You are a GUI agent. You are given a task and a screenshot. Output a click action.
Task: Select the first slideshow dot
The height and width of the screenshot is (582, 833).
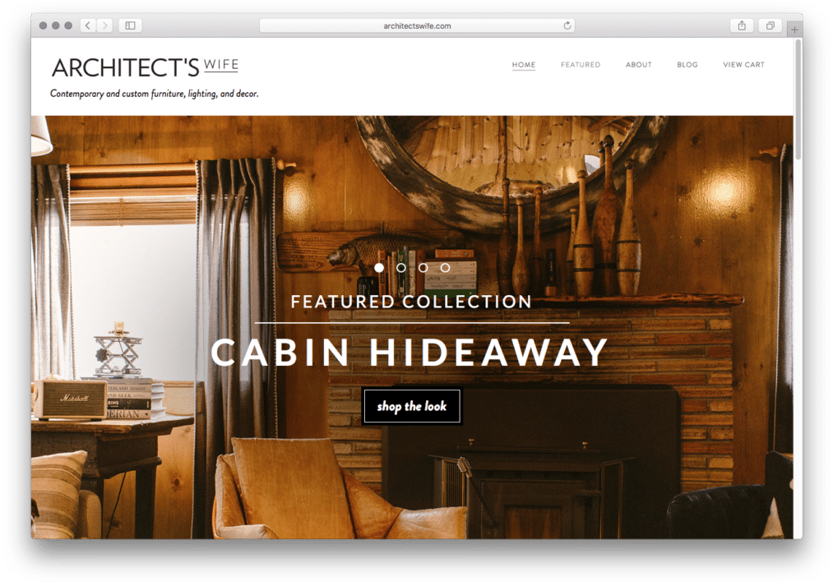(379, 268)
